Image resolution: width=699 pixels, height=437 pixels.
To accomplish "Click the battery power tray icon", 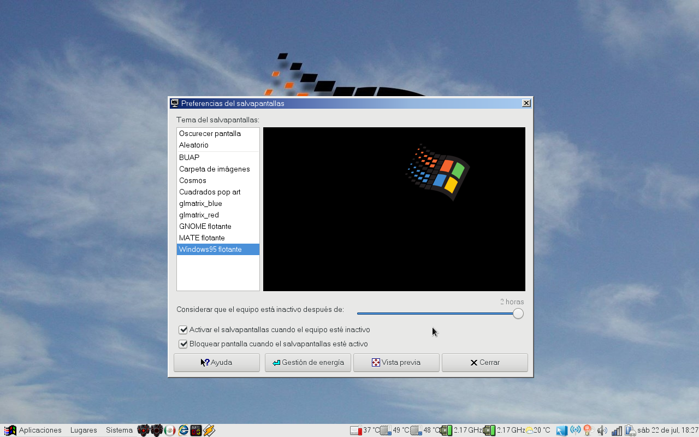I will (630, 430).
